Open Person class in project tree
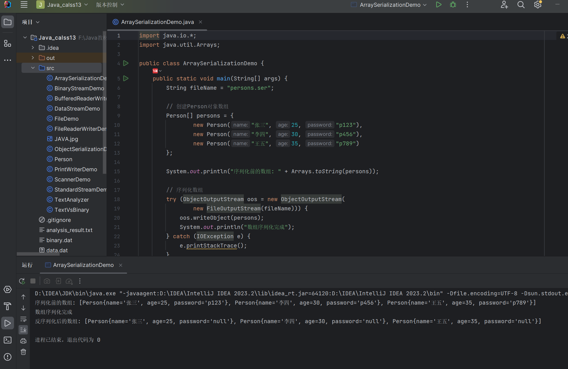Viewport: 568px width, 369px height. [63, 159]
